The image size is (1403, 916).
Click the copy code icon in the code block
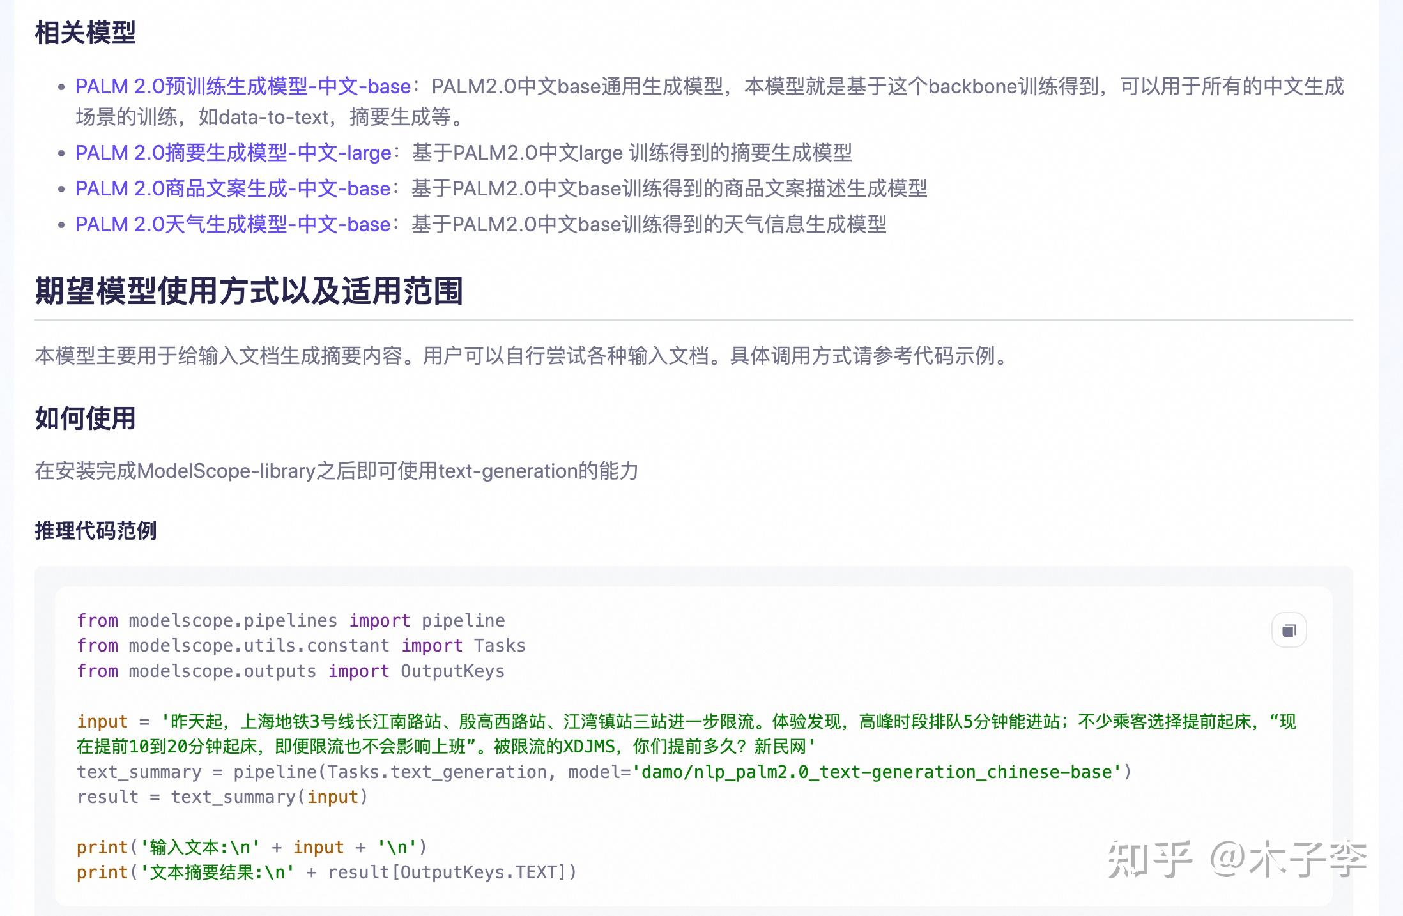[1290, 630]
